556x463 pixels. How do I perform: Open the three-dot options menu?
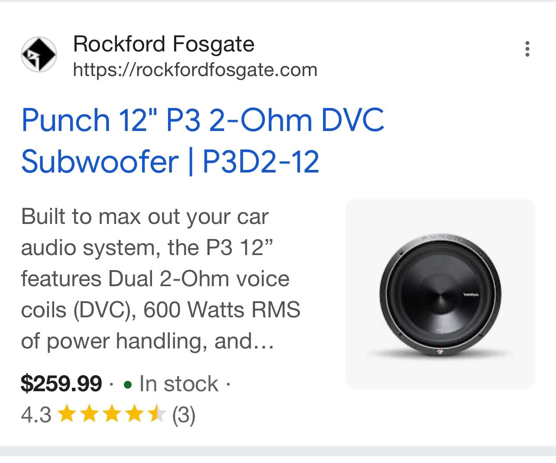pyautogui.click(x=527, y=49)
